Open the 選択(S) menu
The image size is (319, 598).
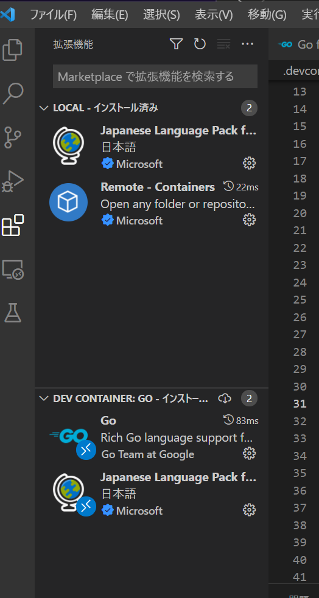pyautogui.click(x=161, y=15)
